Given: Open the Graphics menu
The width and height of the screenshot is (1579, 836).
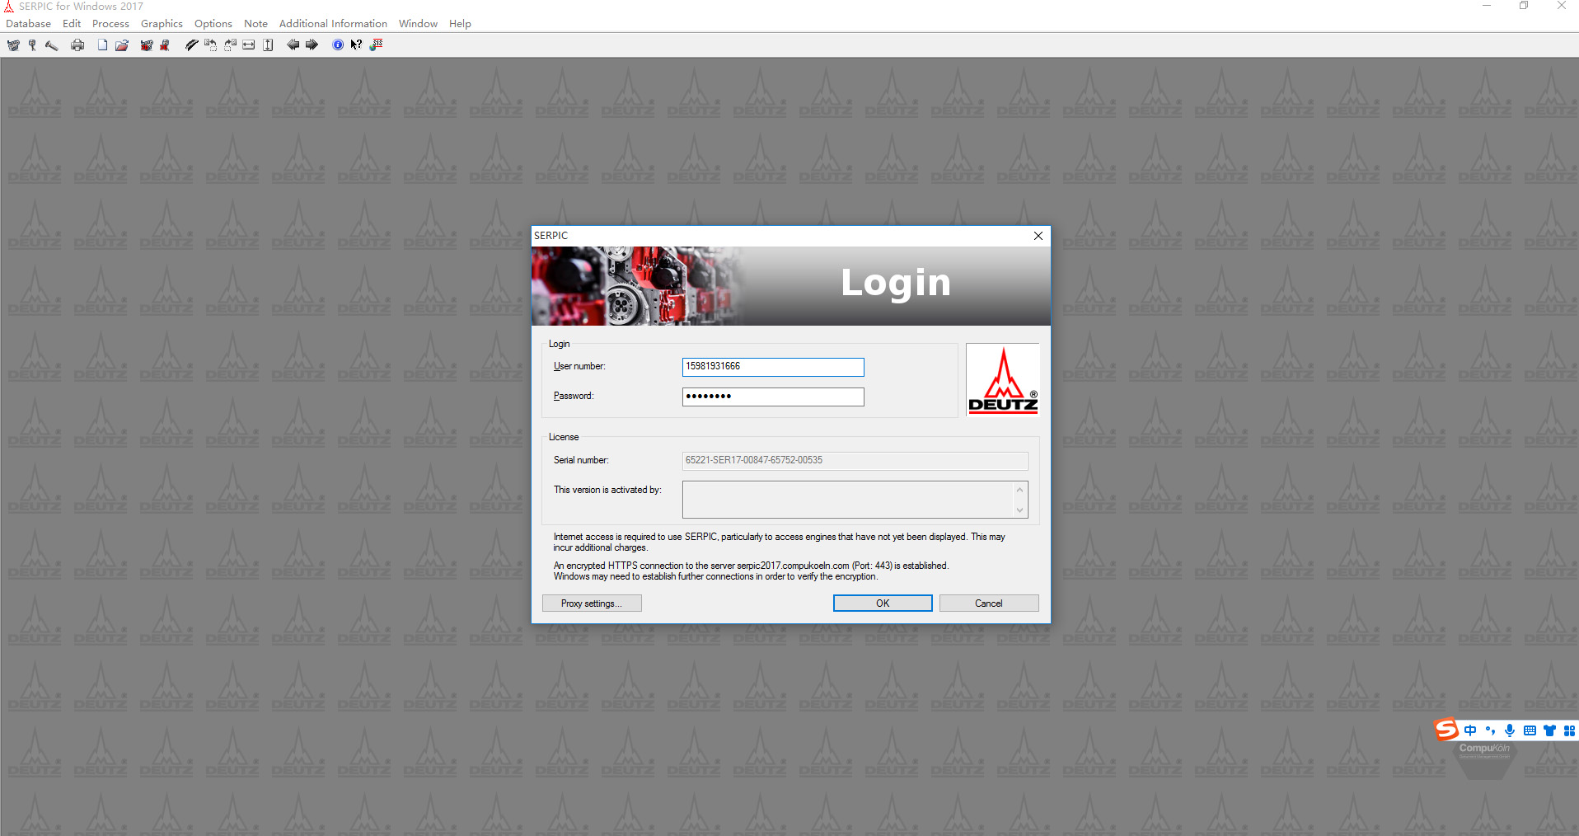Looking at the screenshot, I should tap(162, 24).
